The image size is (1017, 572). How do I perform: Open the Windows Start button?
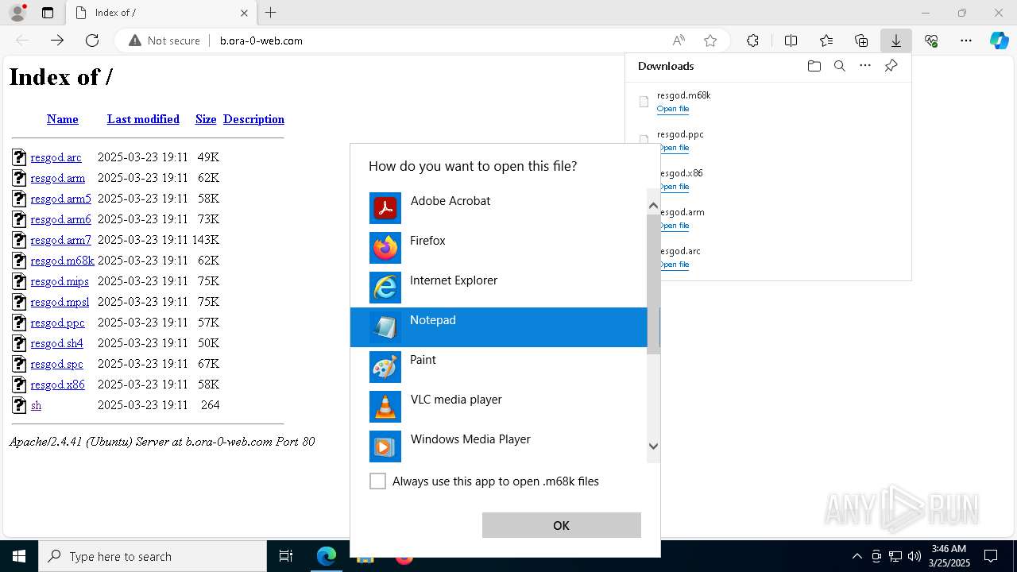click(x=19, y=556)
